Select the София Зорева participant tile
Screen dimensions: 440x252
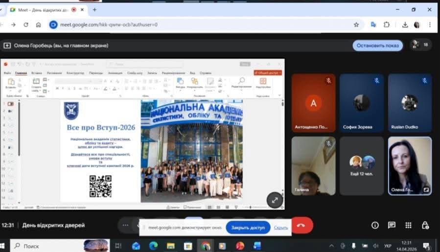tap(362, 103)
